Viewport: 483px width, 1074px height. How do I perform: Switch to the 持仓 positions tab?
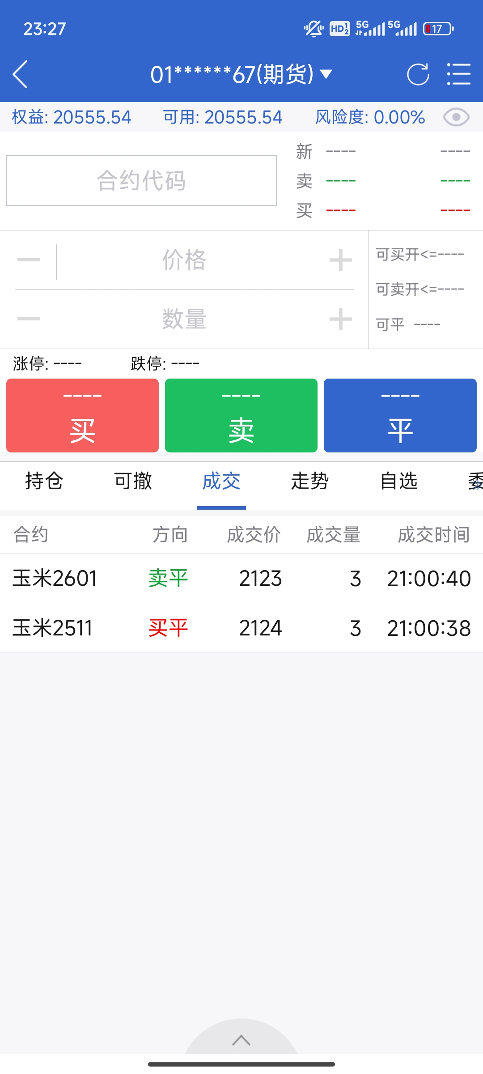(44, 482)
